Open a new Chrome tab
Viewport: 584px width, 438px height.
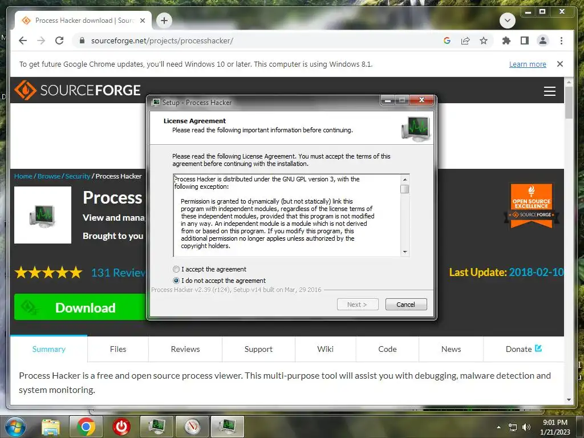[164, 21]
